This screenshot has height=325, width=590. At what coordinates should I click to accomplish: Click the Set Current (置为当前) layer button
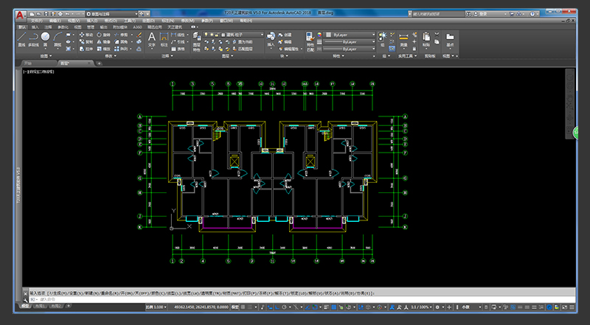point(242,42)
